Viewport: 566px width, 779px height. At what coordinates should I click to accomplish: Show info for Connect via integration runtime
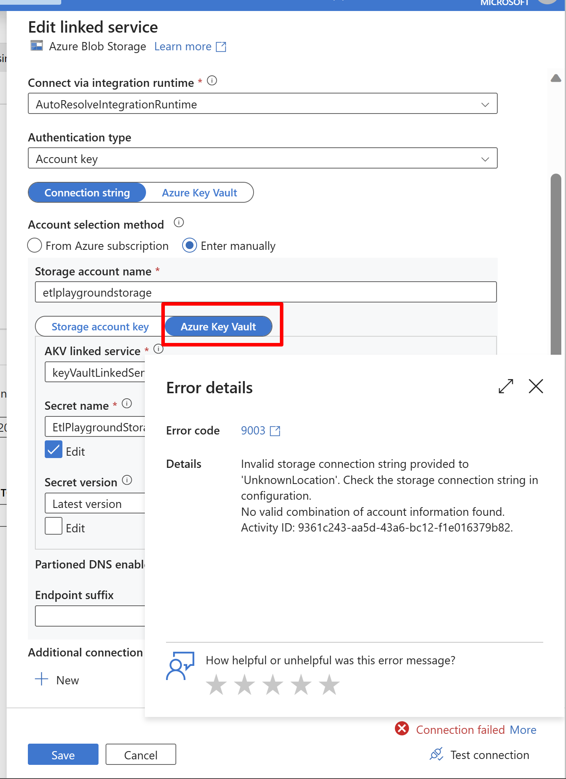pos(212,81)
